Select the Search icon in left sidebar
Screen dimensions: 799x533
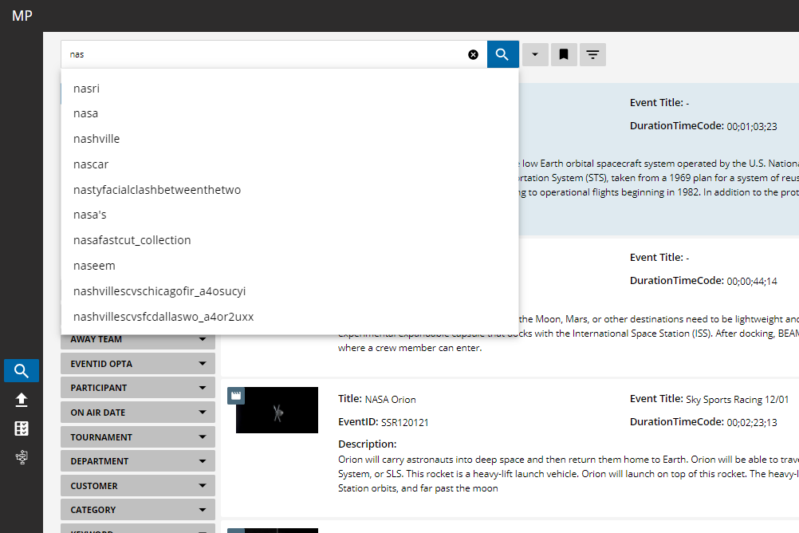[22, 371]
